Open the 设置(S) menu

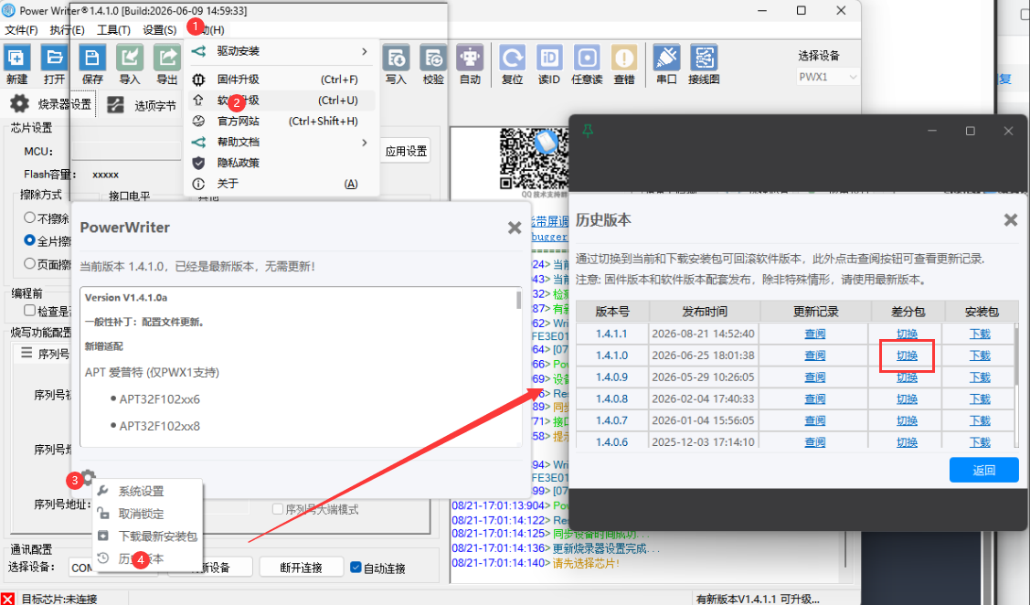coord(160,30)
